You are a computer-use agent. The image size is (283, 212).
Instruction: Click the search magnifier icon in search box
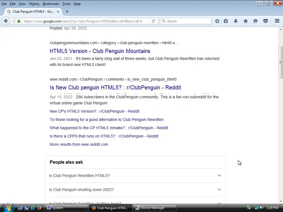tap(164, 21)
